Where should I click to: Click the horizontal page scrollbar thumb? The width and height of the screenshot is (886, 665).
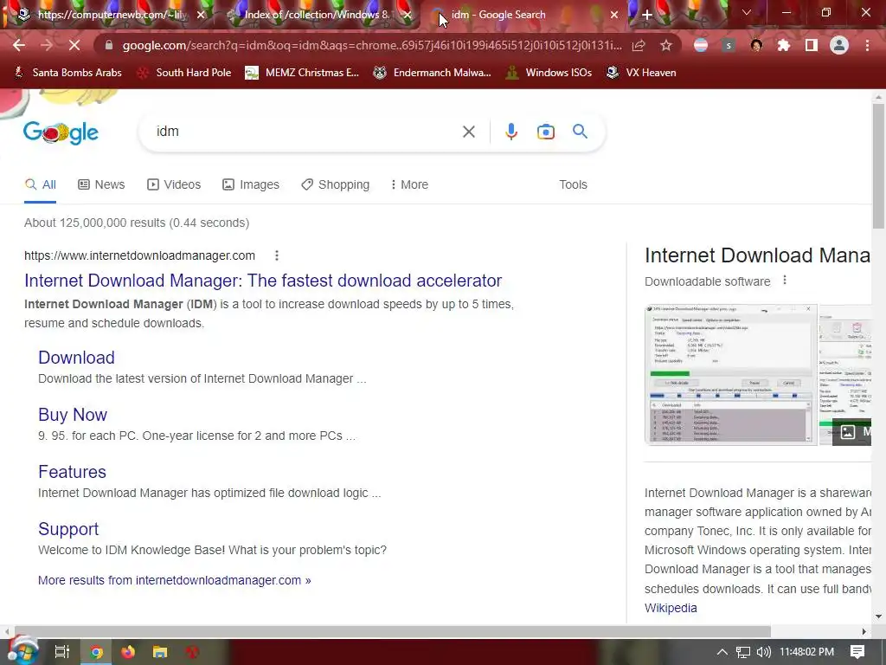(x=393, y=631)
